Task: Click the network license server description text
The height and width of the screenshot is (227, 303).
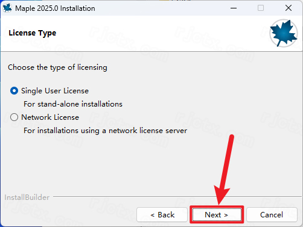Action: click(x=105, y=131)
